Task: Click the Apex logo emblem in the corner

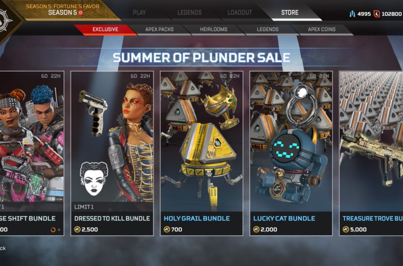Action: click(x=4, y=21)
